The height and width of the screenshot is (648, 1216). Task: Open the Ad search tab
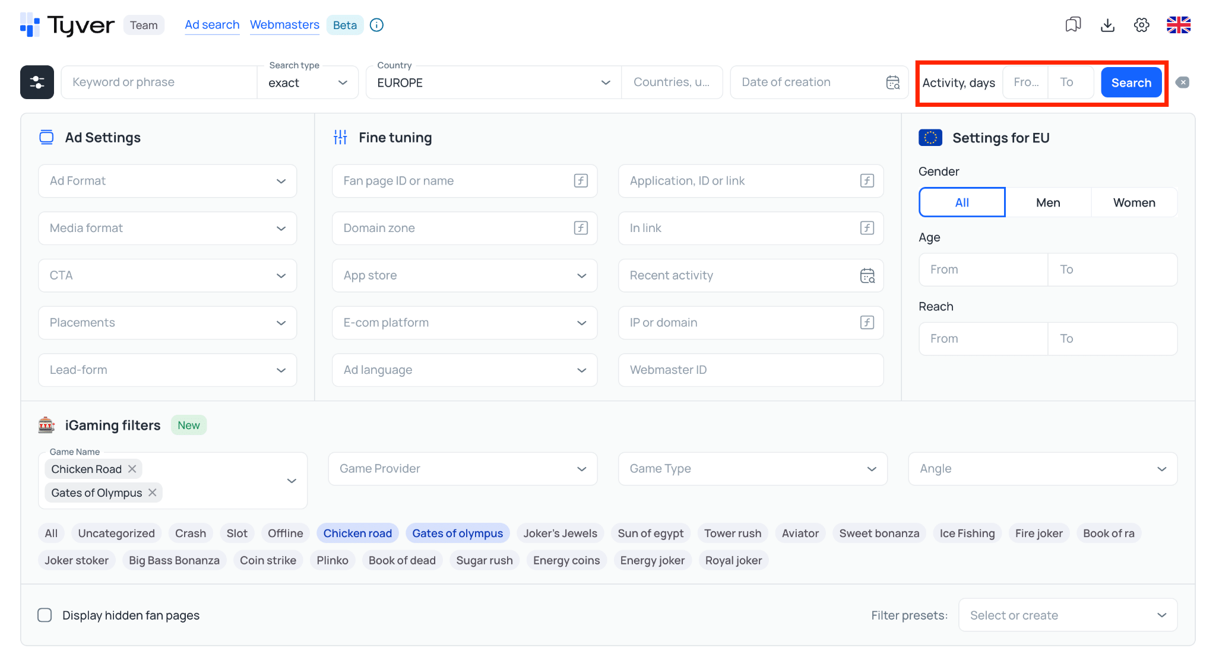[212, 25]
